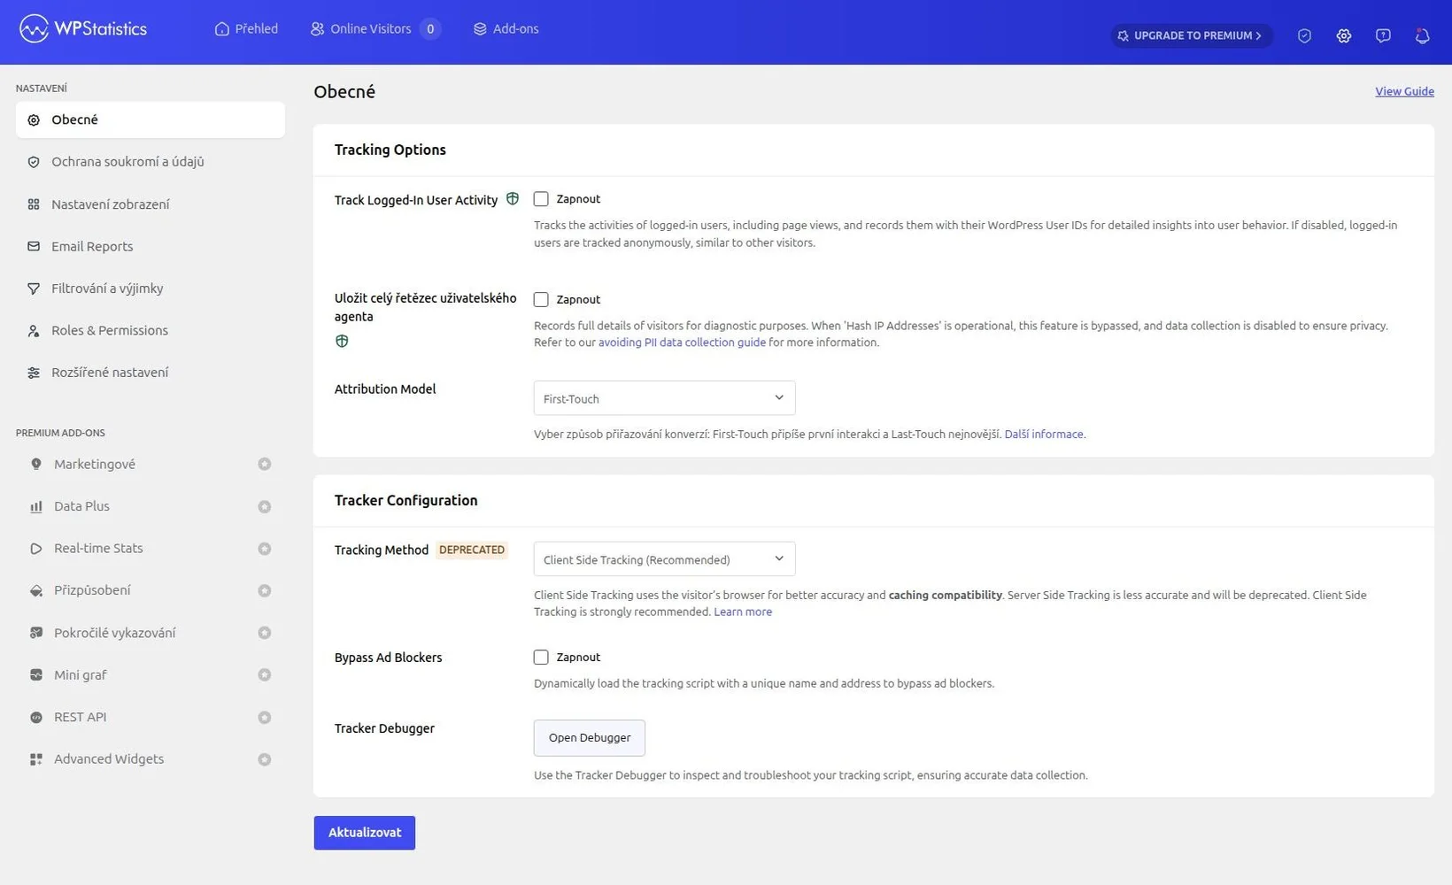Click the Upgrade to Premium button
1452x885 pixels.
pyautogui.click(x=1192, y=35)
